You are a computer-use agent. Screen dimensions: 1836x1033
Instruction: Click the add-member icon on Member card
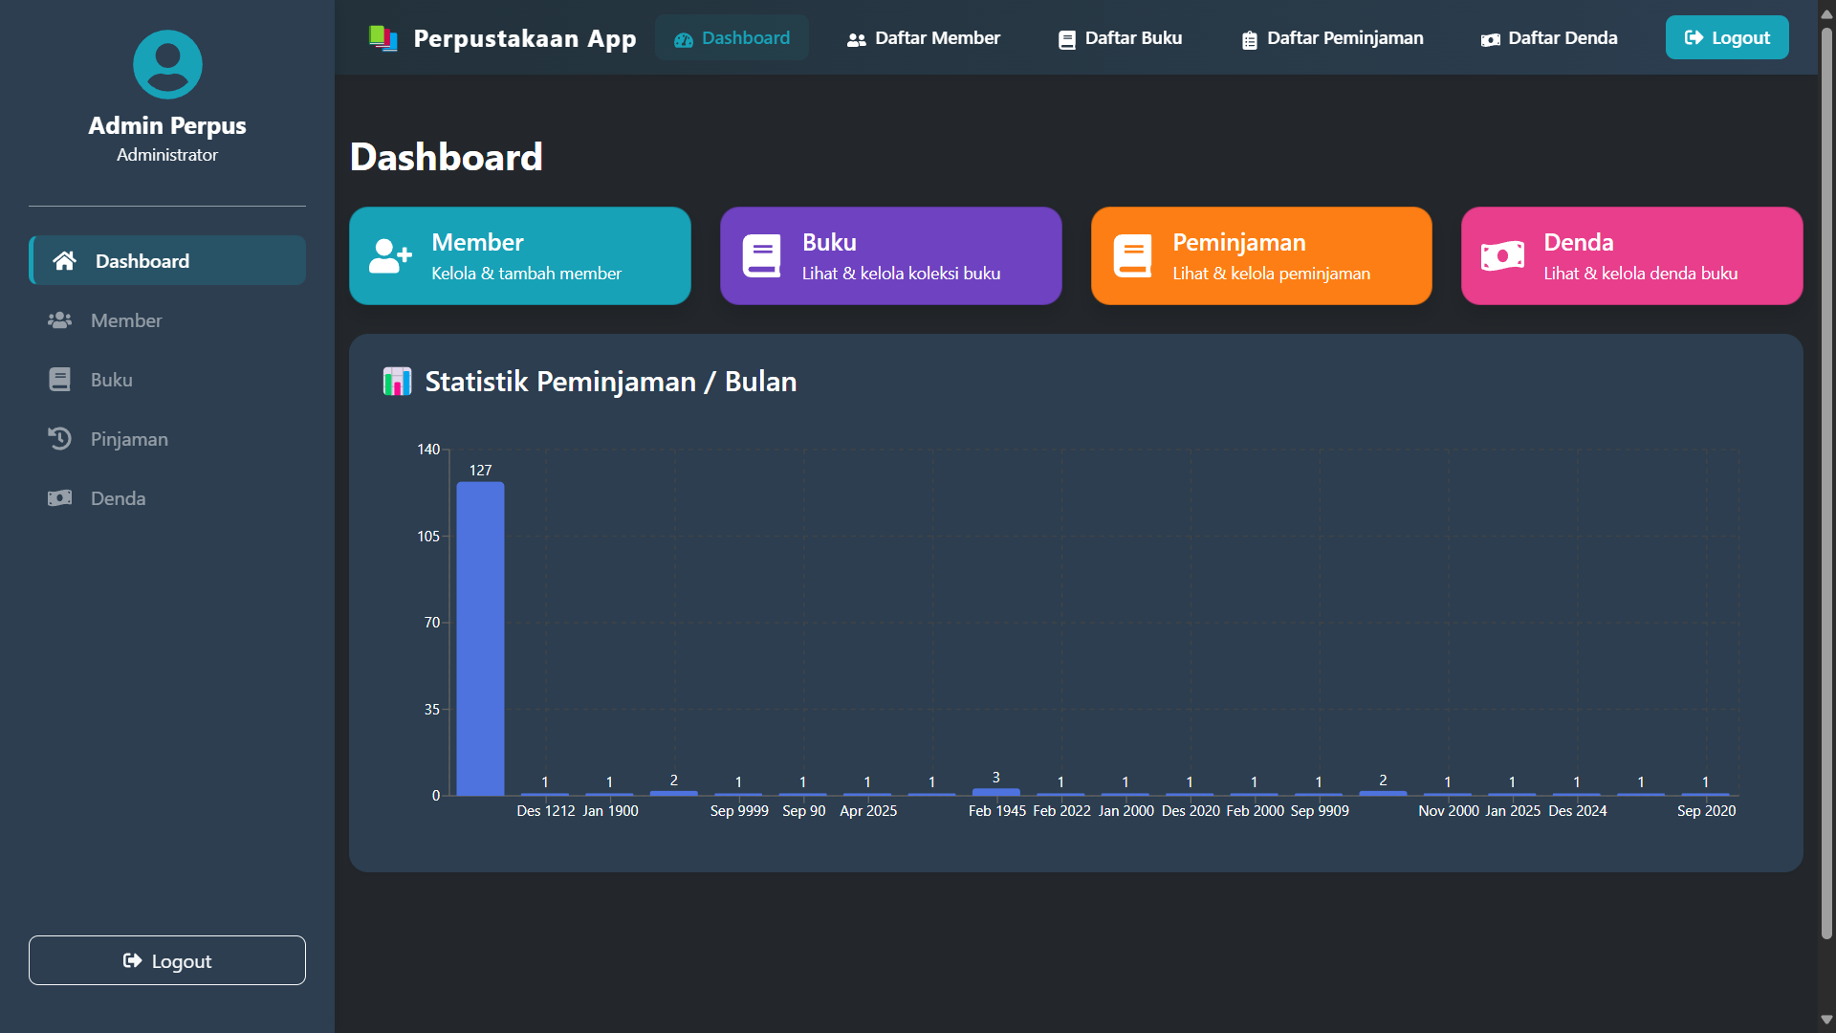(x=390, y=256)
